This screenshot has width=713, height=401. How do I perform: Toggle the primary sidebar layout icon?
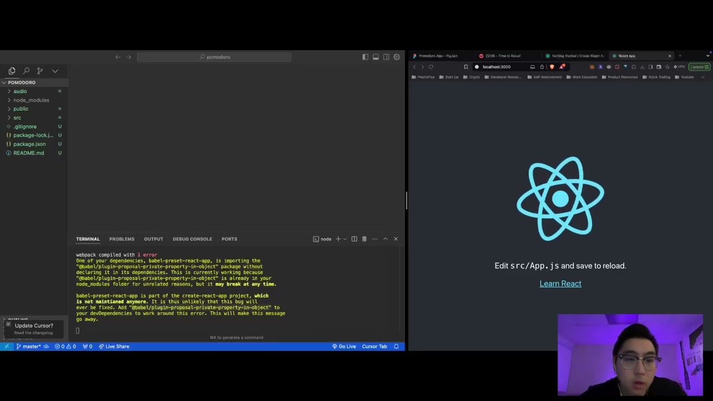pyautogui.click(x=365, y=57)
